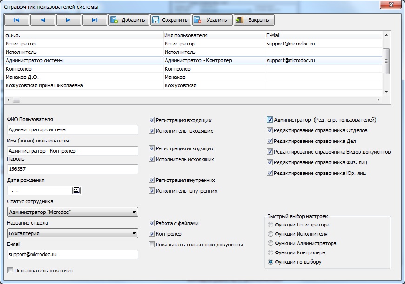Viewport: 405px width, 284px height.
Task: Select the Регистратор row in ф.и.о. column
Action: coord(84,44)
